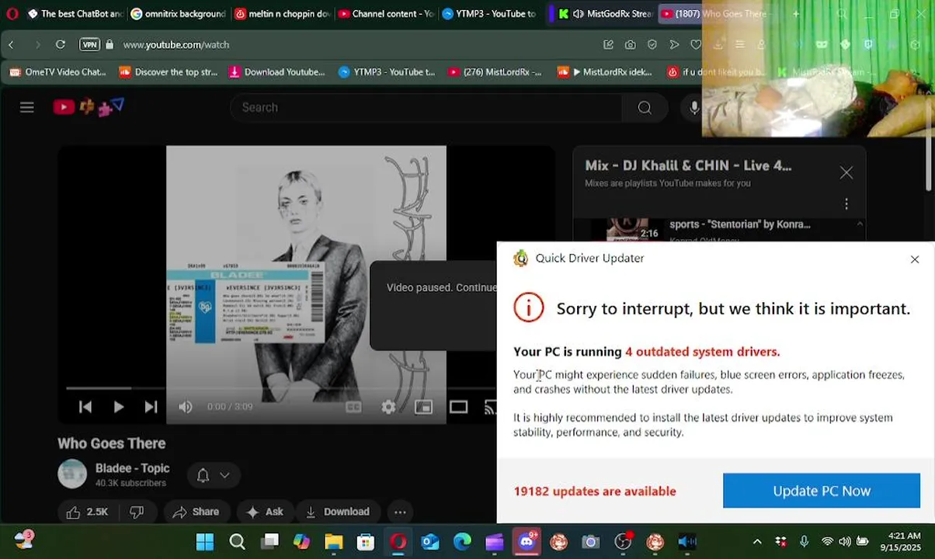Reload the YouTube page
This screenshot has height=559, width=935.
click(x=61, y=45)
